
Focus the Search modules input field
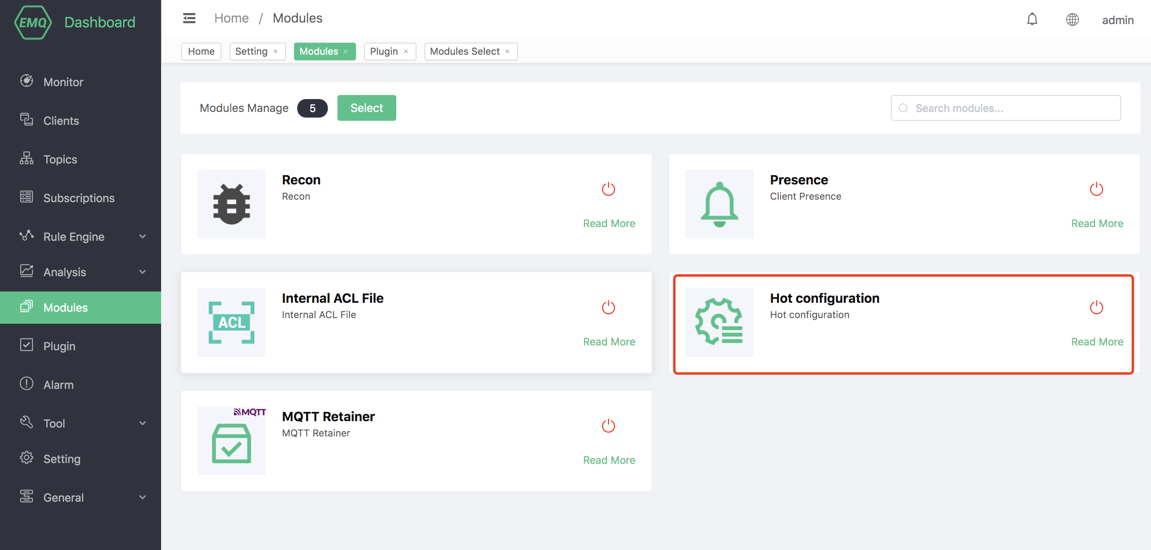pyautogui.click(x=1006, y=108)
